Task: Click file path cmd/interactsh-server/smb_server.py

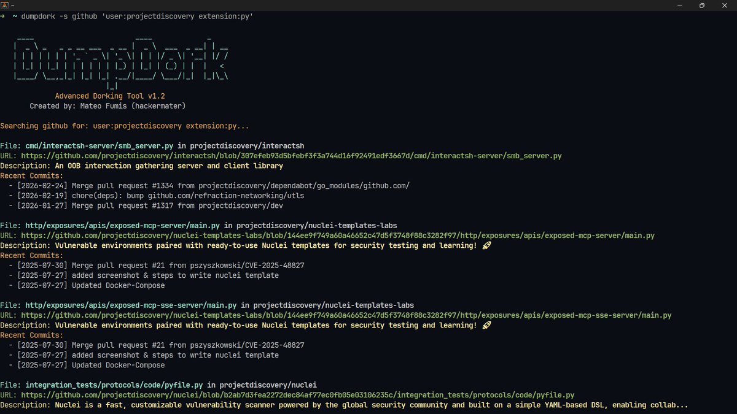Action: (x=99, y=146)
